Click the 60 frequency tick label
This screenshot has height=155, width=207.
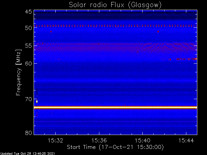point(28,63)
